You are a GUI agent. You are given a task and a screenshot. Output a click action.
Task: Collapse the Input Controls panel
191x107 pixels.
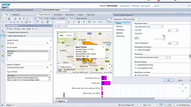click(51, 26)
